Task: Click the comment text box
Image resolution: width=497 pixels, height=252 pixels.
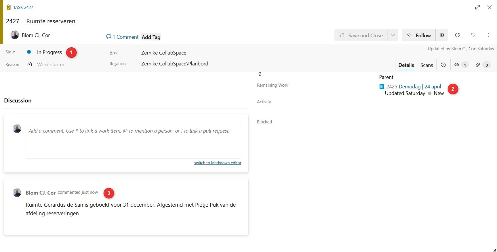Action: [x=133, y=141]
